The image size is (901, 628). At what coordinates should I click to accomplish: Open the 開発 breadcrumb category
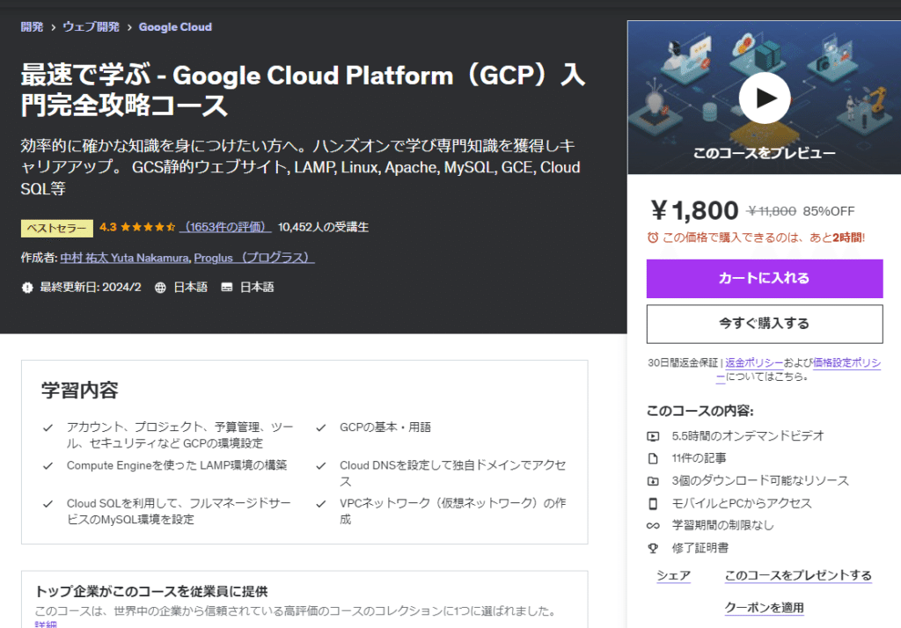point(32,27)
